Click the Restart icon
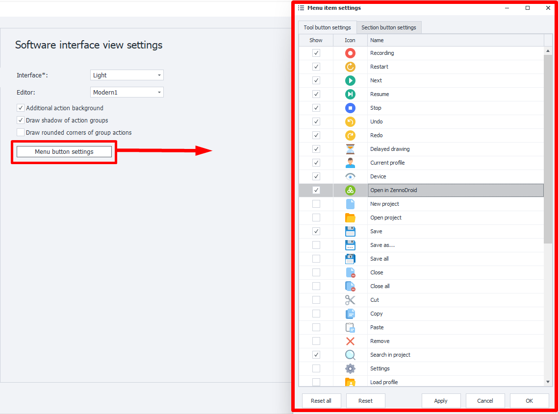Screen dimensions: 558x414 coord(350,67)
